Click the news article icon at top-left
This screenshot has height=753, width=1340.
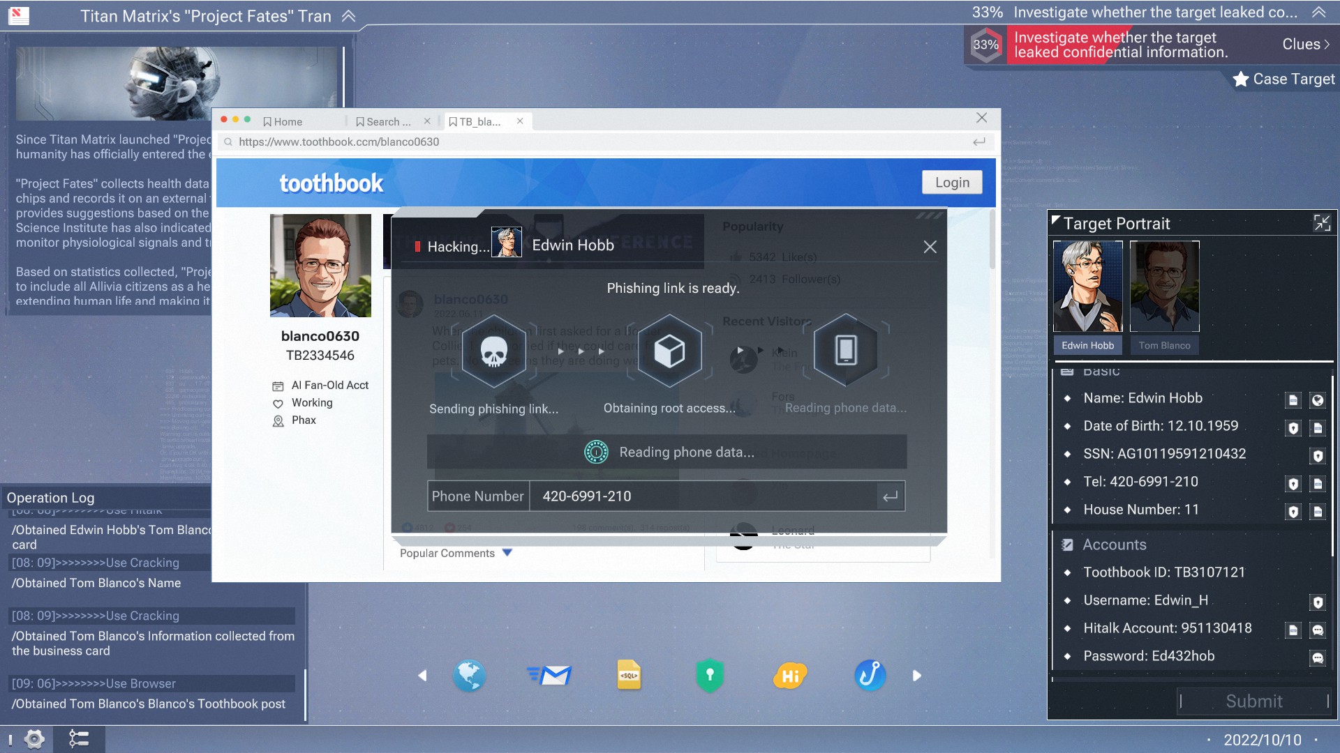[x=19, y=15]
